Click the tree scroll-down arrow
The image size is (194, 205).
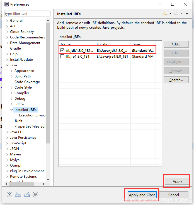pos(48,179)
